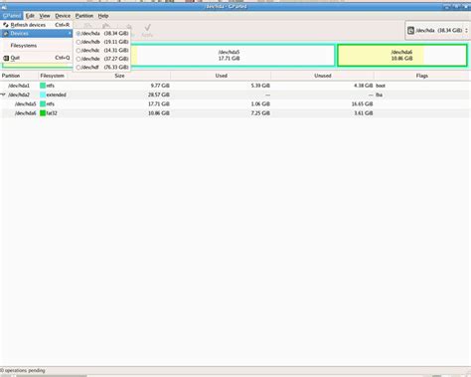Sort by the Size column header
Viewport: 471px width, 377px height.
pyautogui.click(x=119, y=76)
